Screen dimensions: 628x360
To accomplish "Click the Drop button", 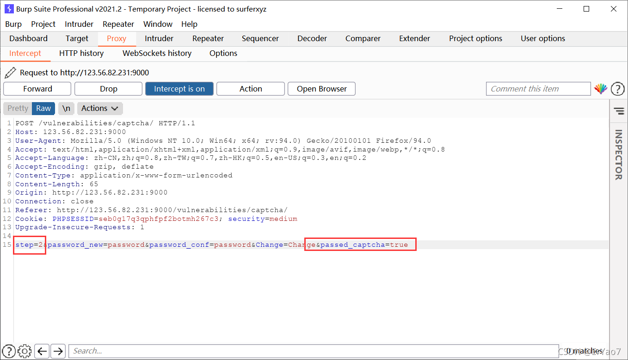I will point(109,89).
